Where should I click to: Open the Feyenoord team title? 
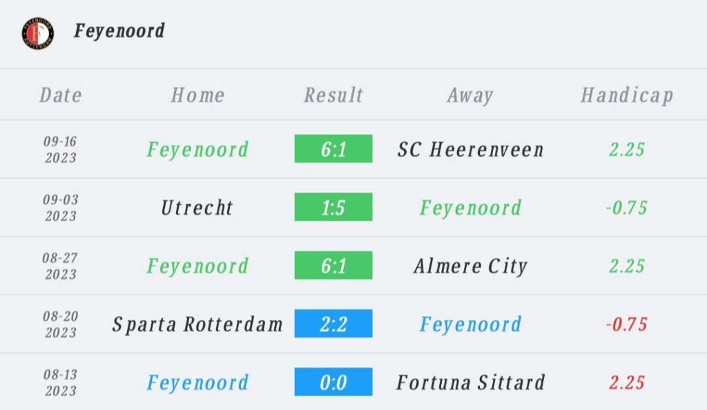119,31
